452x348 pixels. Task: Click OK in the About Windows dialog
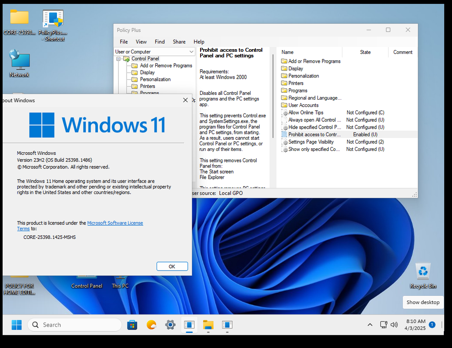click(x=172, y=266)
